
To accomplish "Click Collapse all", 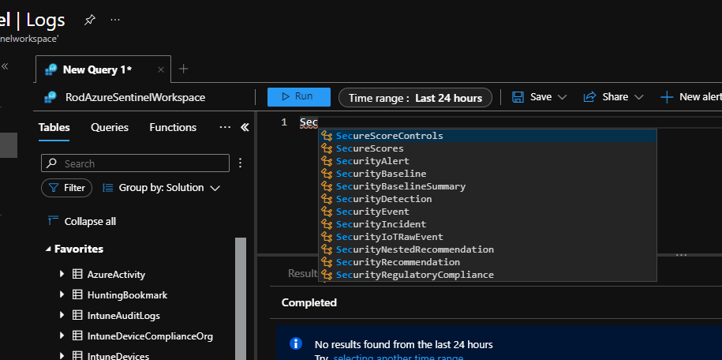I will 81,221.
